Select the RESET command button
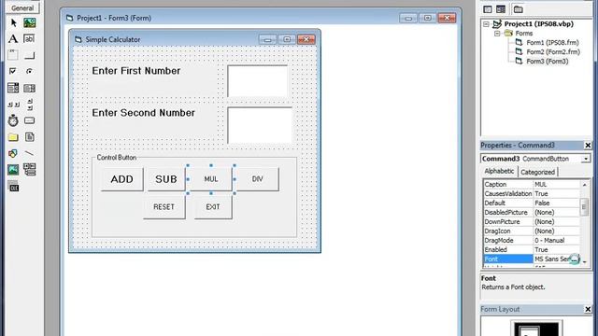Screen dimensions: 598x336 click(164, 207)
